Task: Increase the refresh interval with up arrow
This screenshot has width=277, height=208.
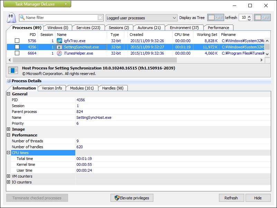Action: 249,17
